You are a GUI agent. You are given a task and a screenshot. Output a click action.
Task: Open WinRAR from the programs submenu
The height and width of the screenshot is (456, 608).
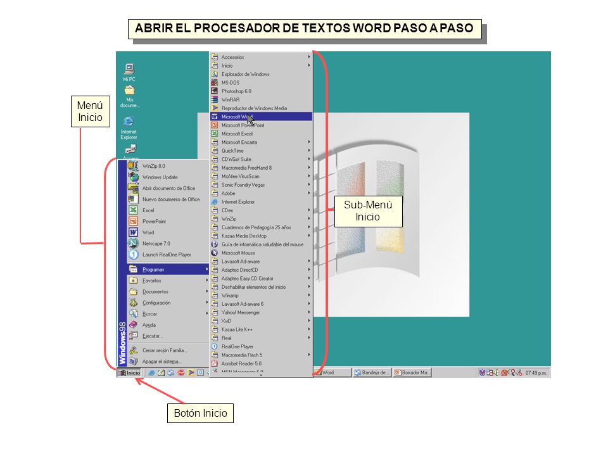[262, 99]
